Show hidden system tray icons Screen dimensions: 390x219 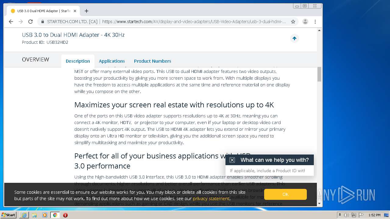(x=340, y=215)
